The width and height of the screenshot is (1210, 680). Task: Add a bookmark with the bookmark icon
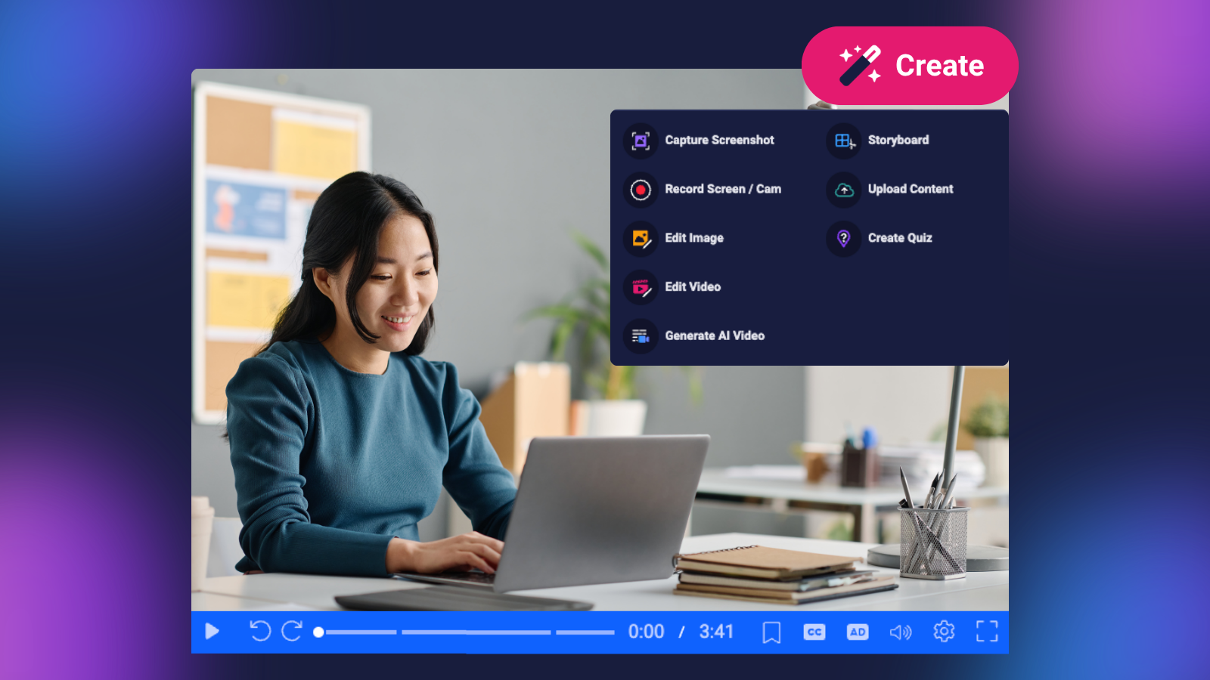coord(771,632)
